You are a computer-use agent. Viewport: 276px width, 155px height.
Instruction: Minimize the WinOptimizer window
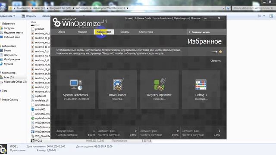pos(205,19)
